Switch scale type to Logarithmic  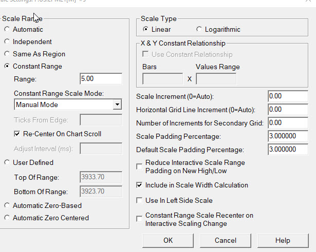(x=200, y=30)
